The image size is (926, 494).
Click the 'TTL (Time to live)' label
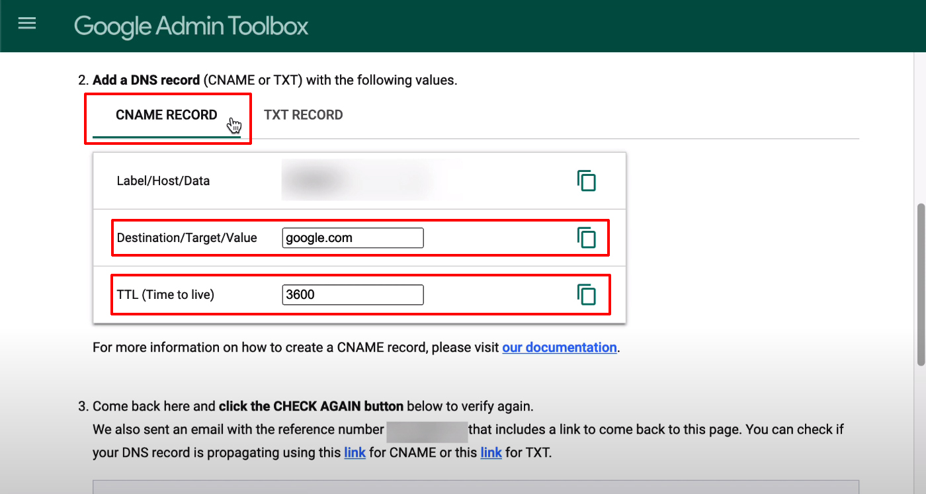(165, 295)
